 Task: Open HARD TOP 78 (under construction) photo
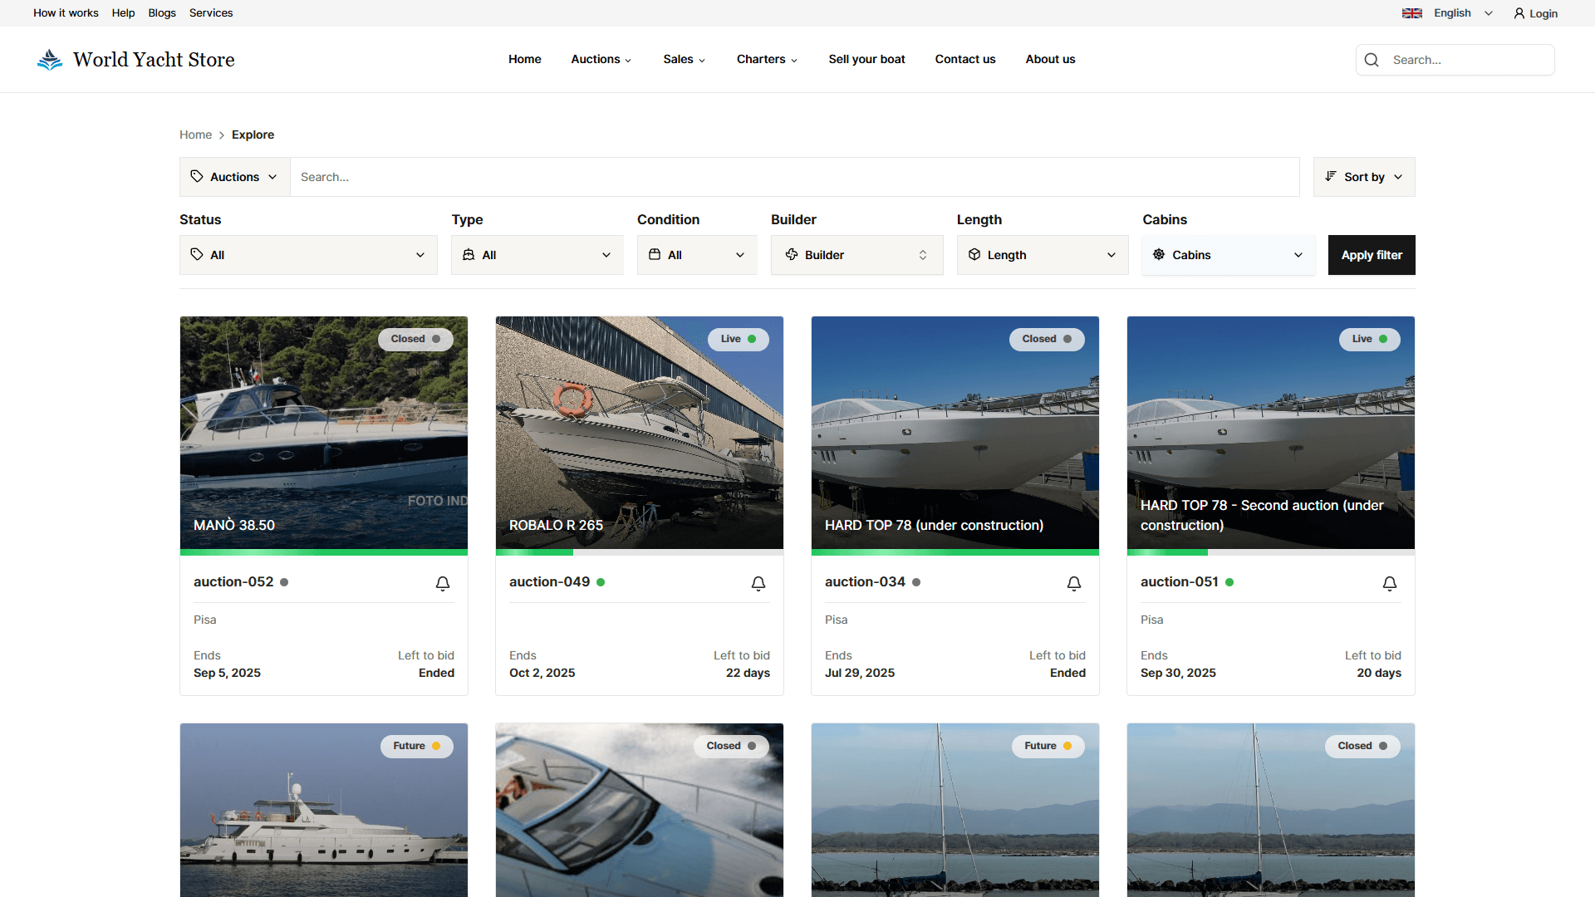(955, 433)
